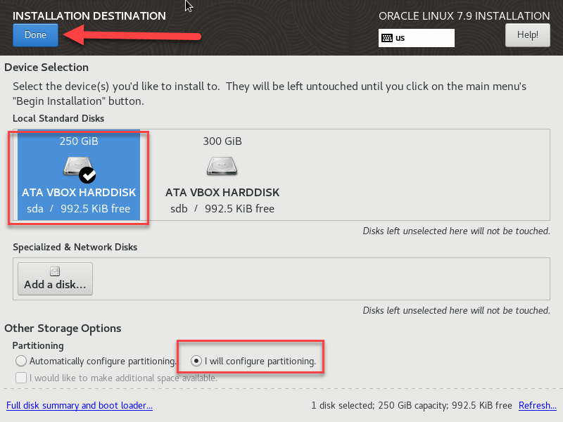Image resolution: width=563 pixels, height=422 pixels.
Task: Click the 'sda / 992.5 KiB free' label
Action: click(x=79, y=209)
